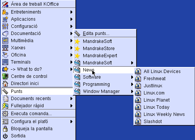Click the Linux Today bookmark icon
The height and width of the screenshot is (140, 195).
[x=138, y=107]
